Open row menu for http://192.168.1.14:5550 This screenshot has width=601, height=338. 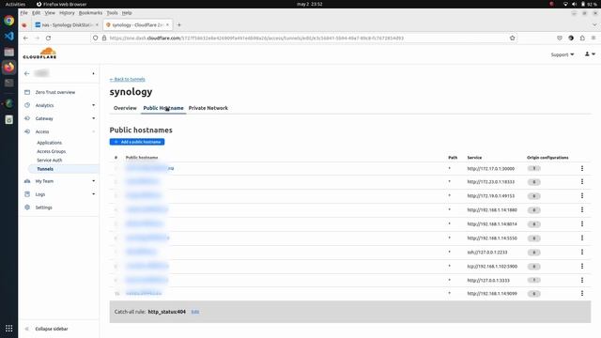(x=582, y=238)
